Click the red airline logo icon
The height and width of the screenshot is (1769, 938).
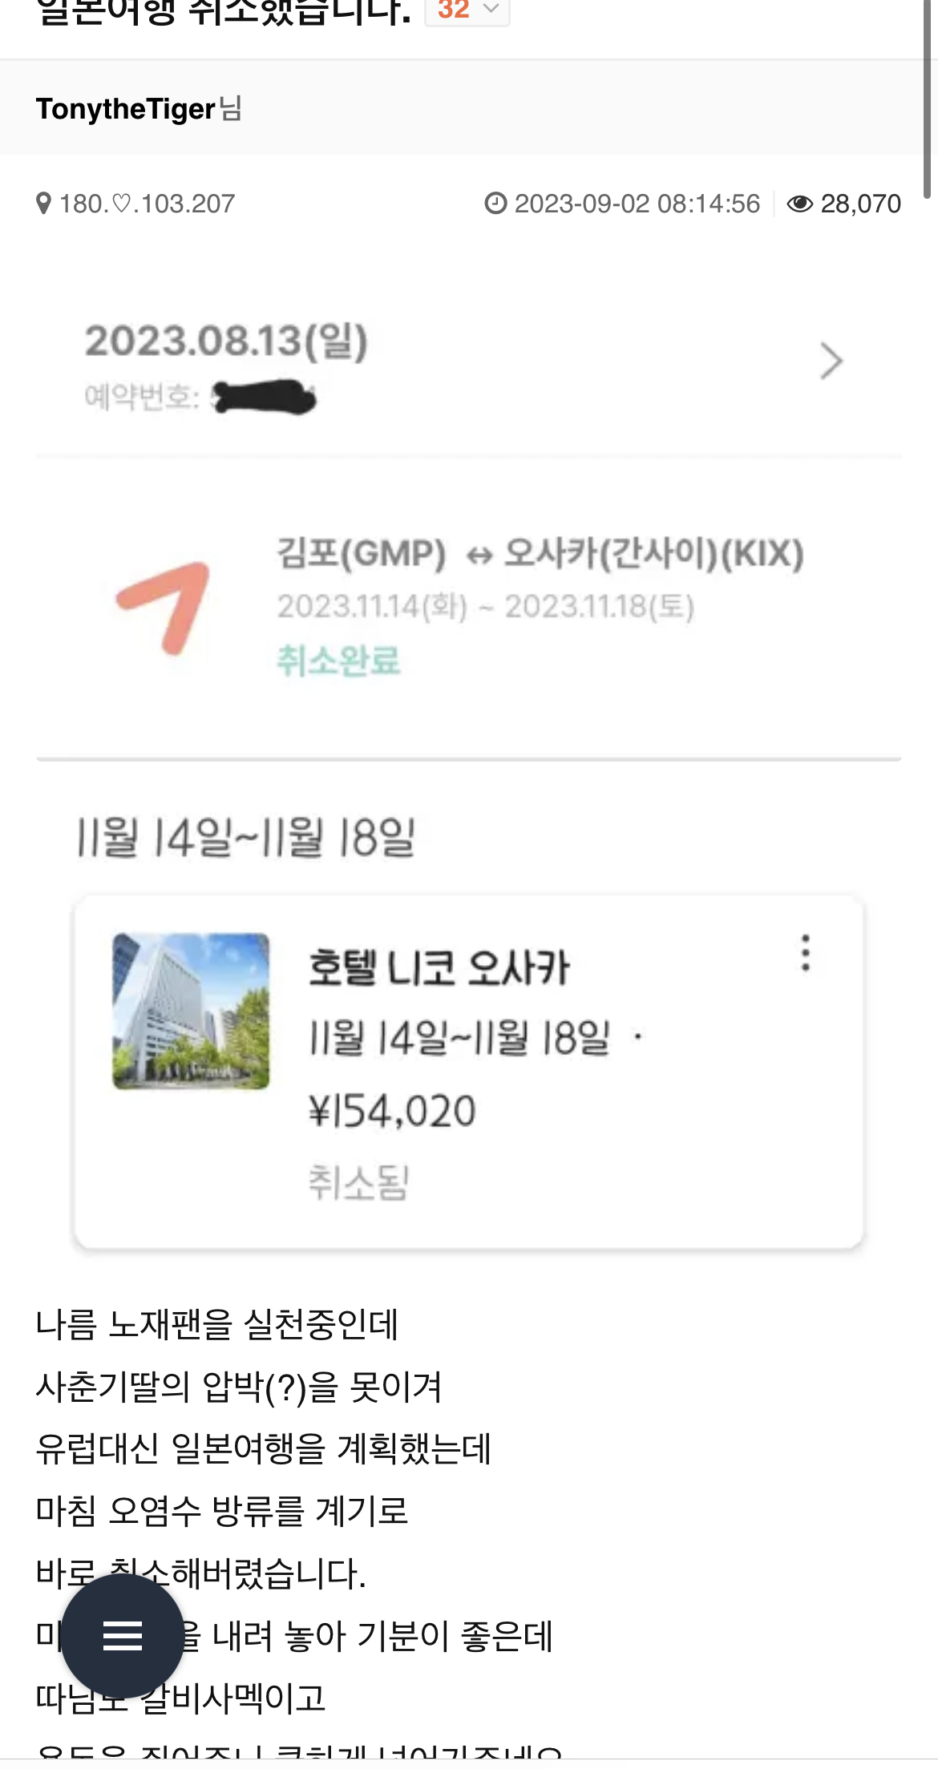coord(166,607)
